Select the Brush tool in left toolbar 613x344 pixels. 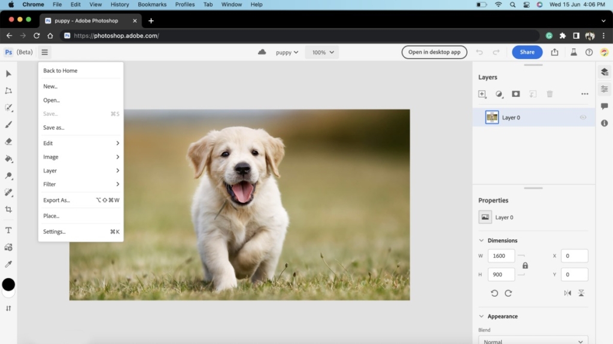coord(8,125)
